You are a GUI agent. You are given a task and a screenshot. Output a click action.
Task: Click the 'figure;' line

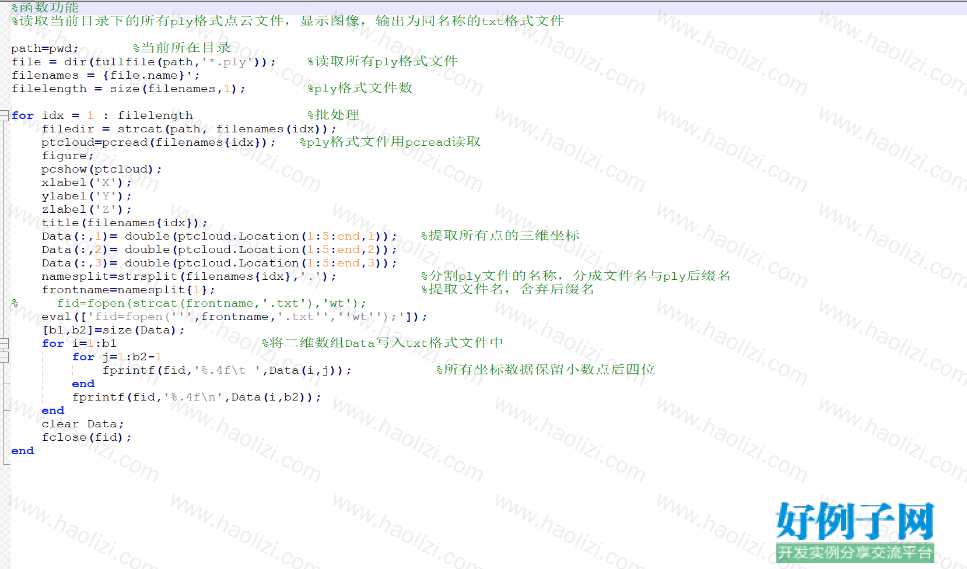point(68,156)
